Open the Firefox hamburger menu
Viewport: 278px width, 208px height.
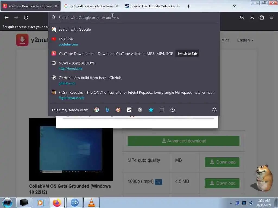271,17
